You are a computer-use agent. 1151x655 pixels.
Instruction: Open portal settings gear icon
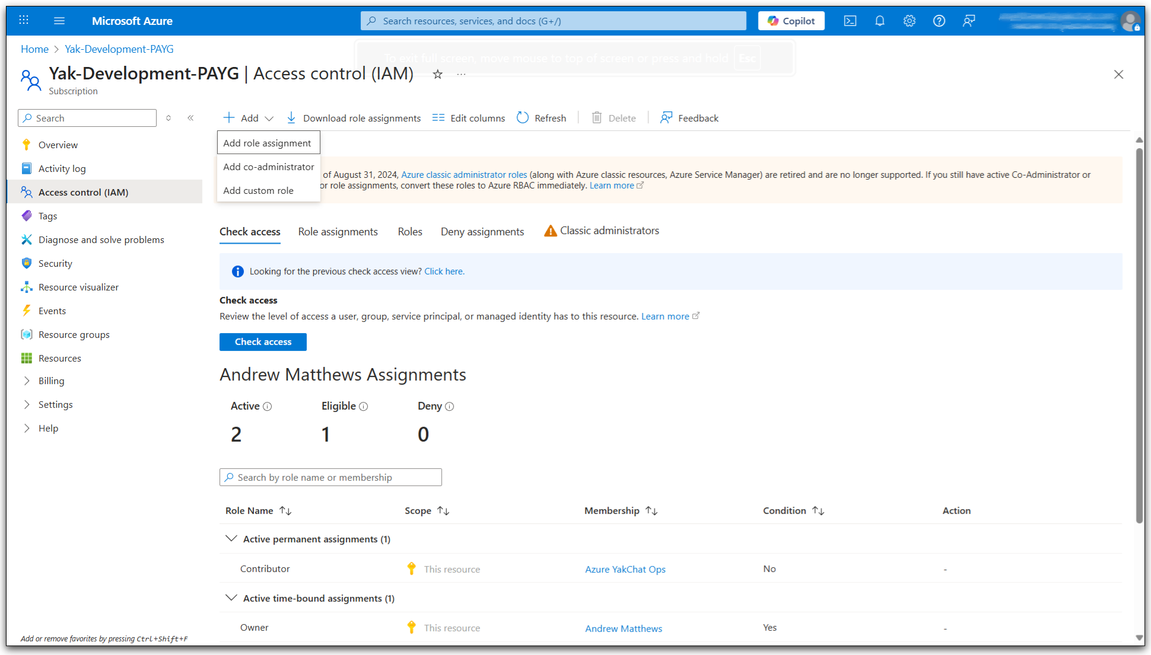(x=910, y=21)
